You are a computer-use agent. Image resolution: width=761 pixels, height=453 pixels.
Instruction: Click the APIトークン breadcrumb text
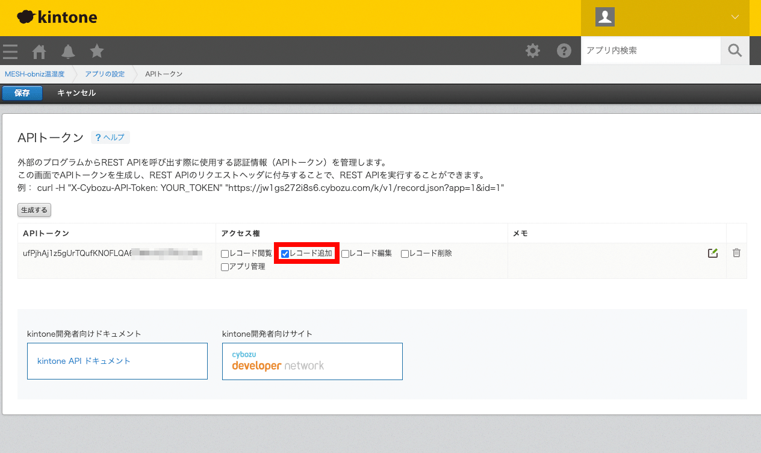click(x=164, y=74)
